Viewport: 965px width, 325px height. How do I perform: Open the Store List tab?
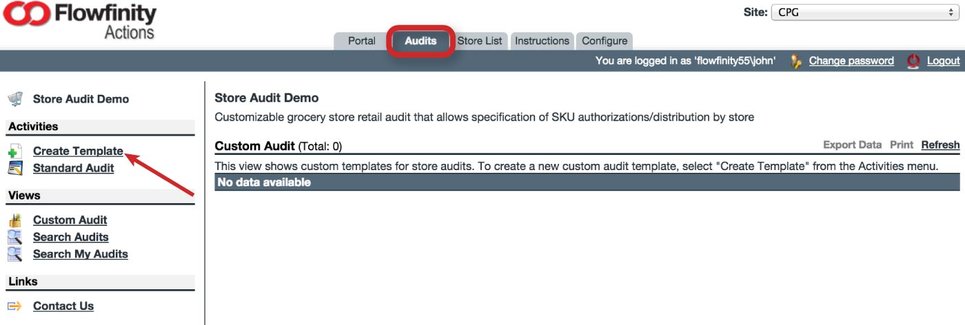(x=480, y=41)
